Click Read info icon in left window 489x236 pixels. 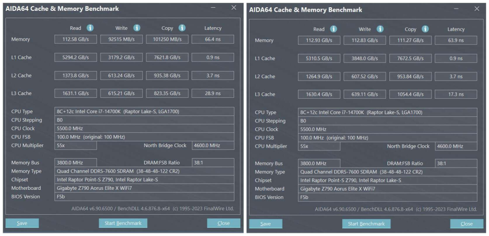click(90, 28)
